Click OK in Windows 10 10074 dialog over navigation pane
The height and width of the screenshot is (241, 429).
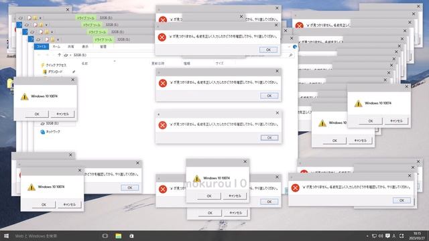coord(37,114)
